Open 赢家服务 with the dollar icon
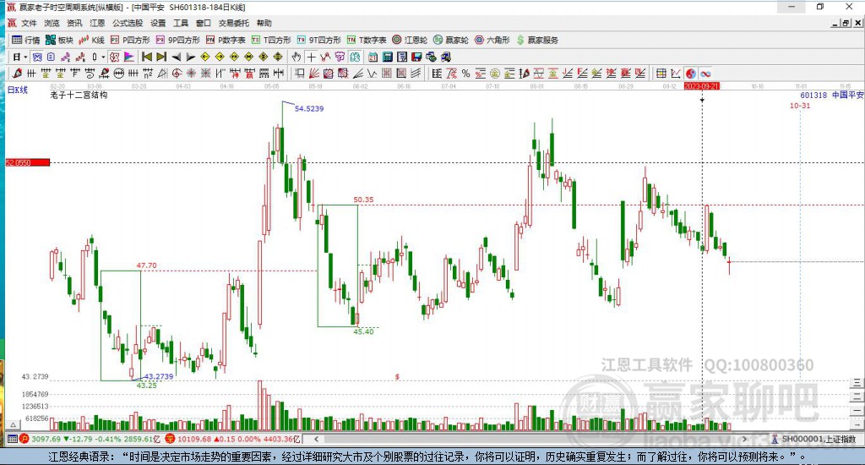 (537, 40)
